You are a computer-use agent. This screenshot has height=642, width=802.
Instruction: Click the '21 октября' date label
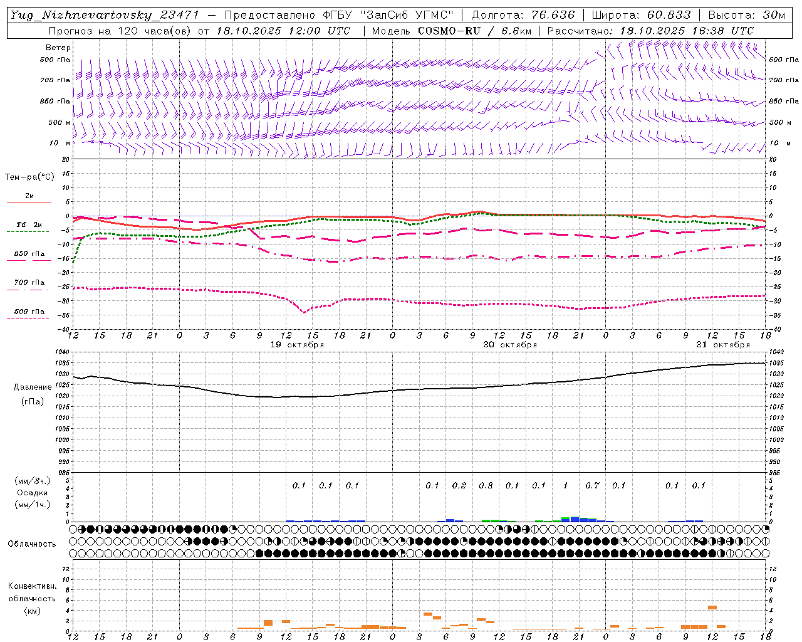pyautogui.click(x=723, y=345)
